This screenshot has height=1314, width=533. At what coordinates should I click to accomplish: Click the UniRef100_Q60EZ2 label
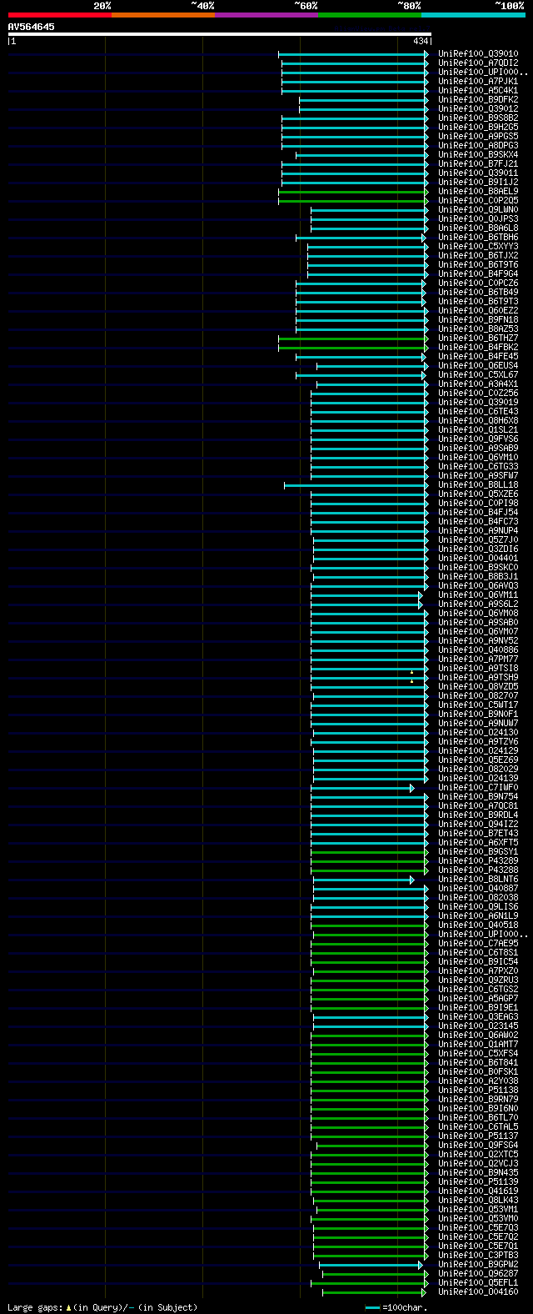478,311
